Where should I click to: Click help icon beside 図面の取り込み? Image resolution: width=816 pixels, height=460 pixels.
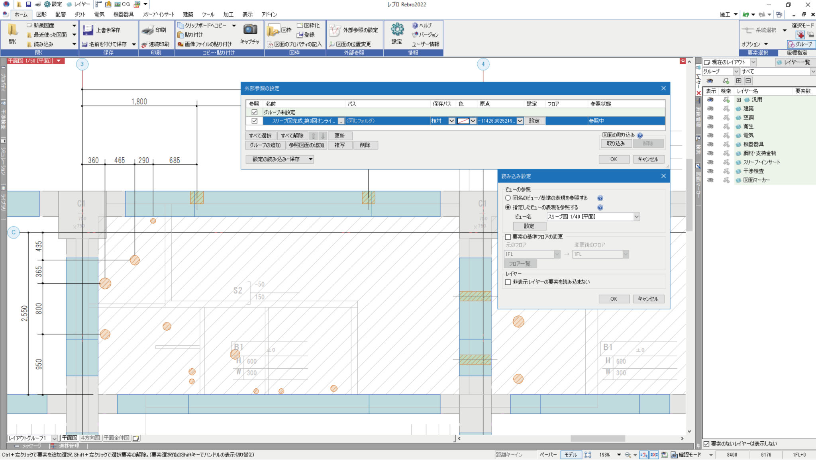[640, 135]
